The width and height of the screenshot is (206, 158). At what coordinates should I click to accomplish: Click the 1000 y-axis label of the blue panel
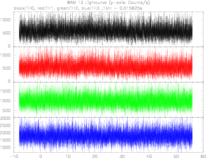pyautogui.click(x=5, y=147)
